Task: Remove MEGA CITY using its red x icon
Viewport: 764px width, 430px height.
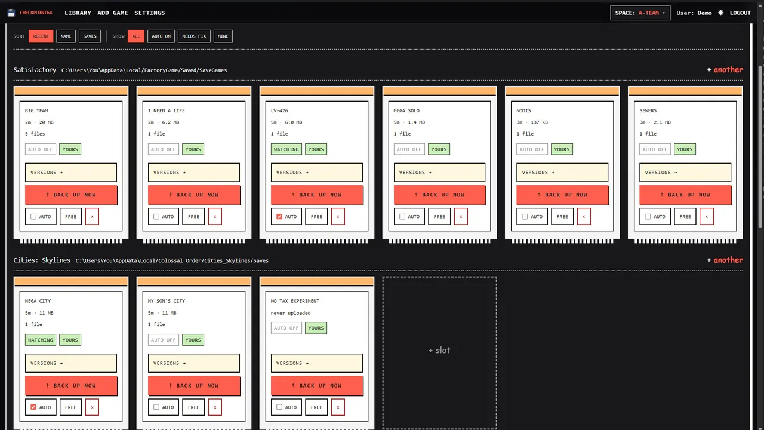Action: (92, 407)
